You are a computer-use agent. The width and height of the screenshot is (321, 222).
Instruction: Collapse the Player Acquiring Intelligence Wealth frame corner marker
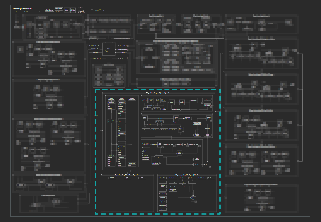[158, 175]
